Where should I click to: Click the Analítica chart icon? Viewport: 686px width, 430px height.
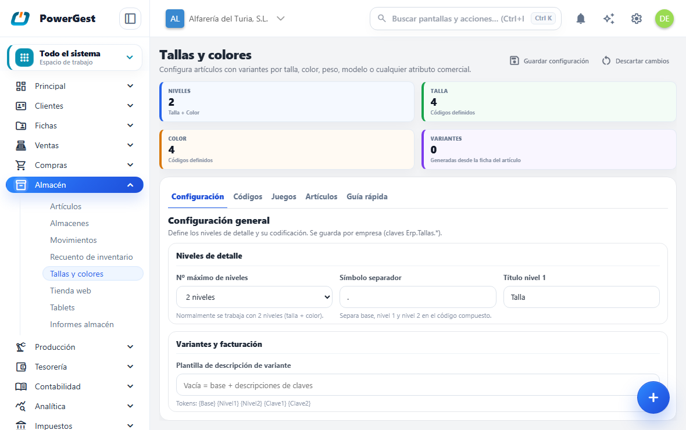[21, 406]
